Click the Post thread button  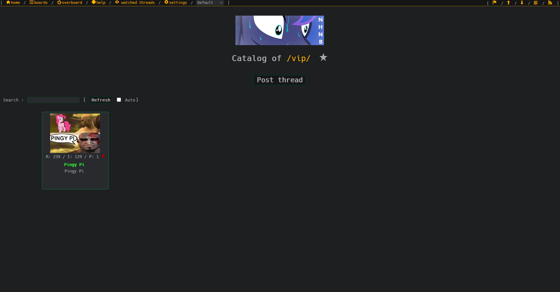click(x=280, y=80)
